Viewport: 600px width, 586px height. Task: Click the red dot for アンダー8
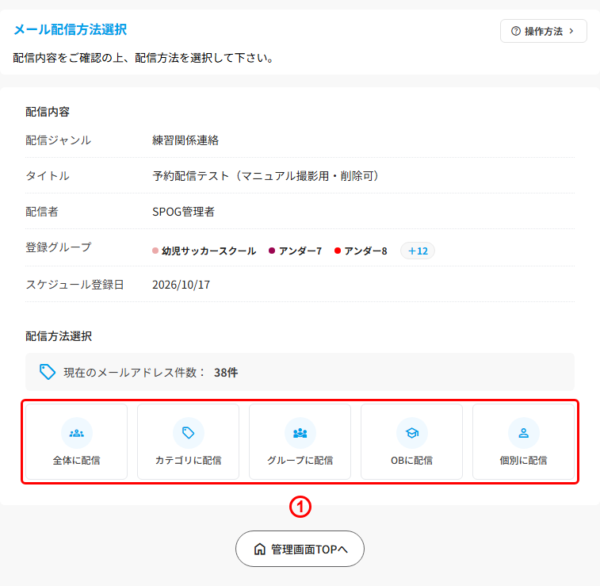[x=338, y=251]
